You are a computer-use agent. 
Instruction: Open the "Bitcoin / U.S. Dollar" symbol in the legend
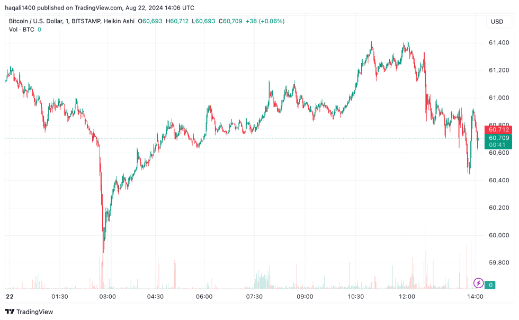[34, 22]
